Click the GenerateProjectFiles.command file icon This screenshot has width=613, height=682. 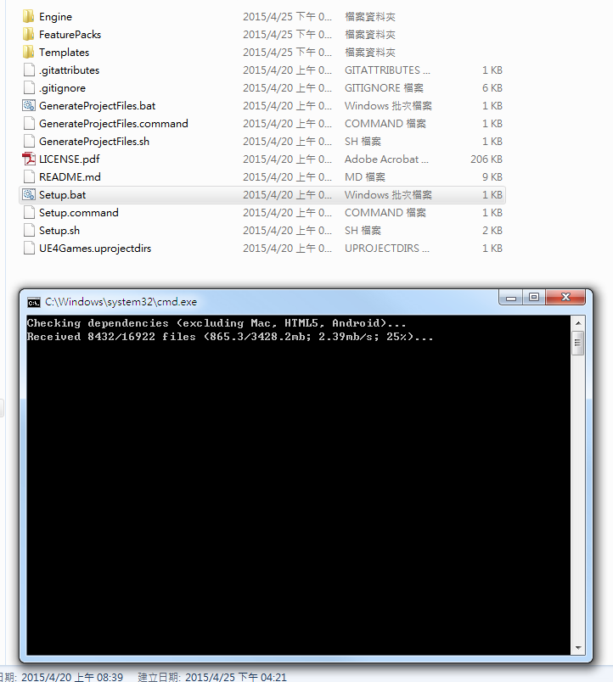click(x=29, y=124)
